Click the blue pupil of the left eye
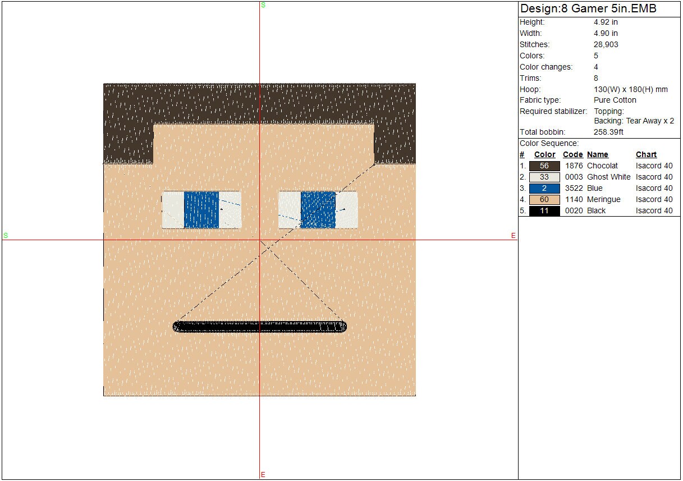Image resolution: width=683 pixels, height=481 pixels. (x=201, y=209)
